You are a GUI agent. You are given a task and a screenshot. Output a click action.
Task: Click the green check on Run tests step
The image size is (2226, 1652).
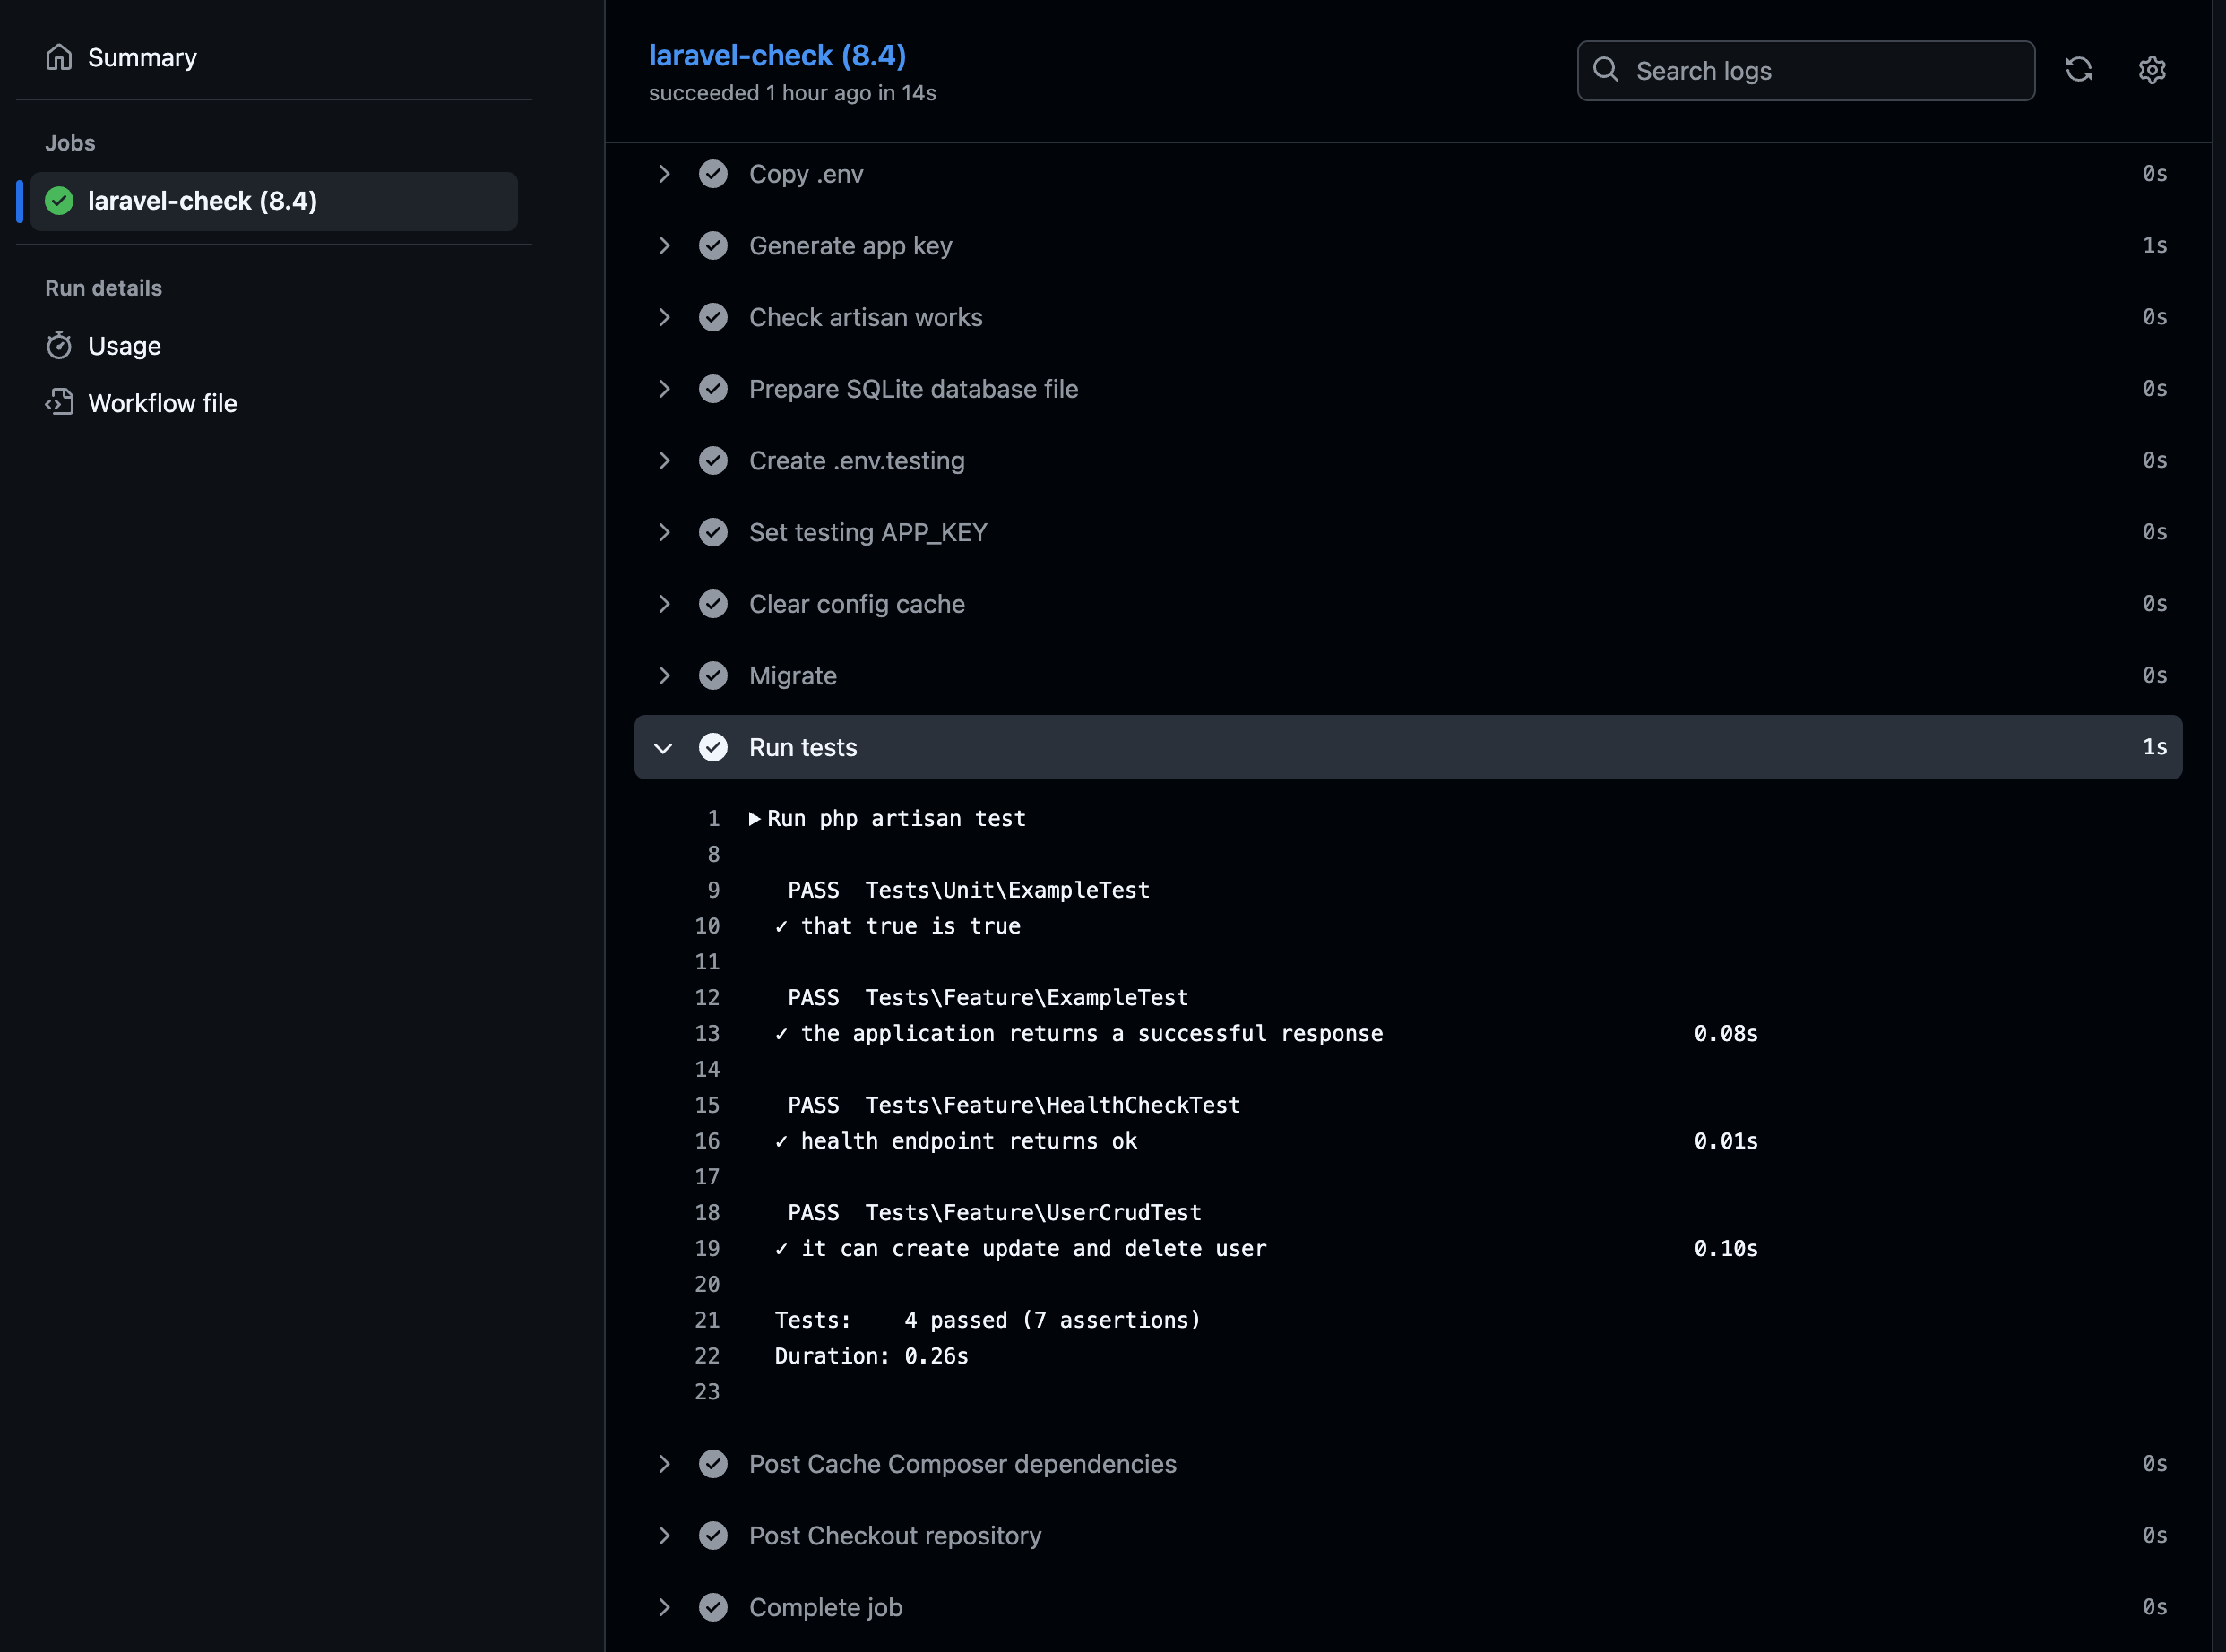pos(714,747)
